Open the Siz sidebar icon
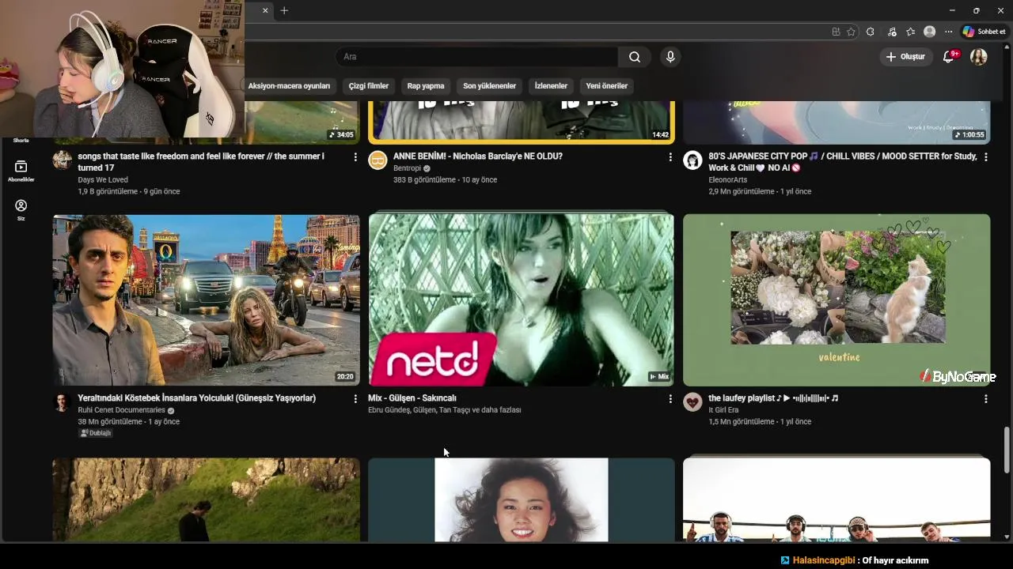This screenshot has width=1013, height=569. (21, 209)
